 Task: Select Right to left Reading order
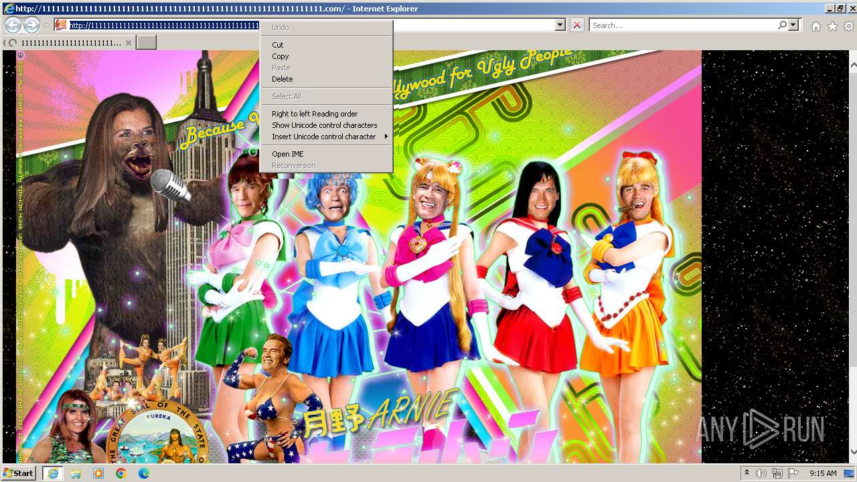(326, 114)
